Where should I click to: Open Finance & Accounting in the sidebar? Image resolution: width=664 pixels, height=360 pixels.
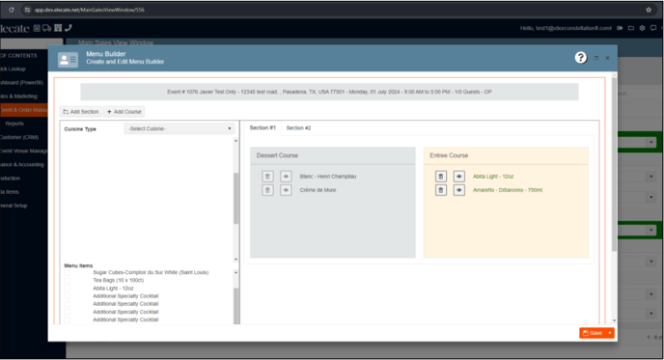[22, 164]
